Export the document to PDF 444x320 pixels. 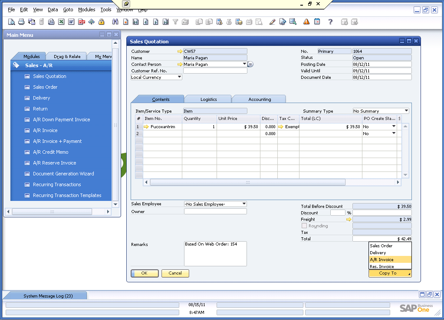click(82, 22)
